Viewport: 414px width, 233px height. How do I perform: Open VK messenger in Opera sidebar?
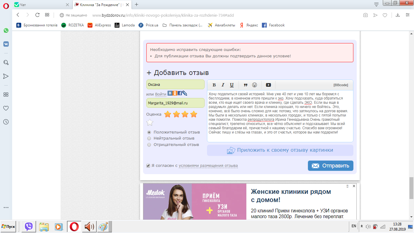pos(6,44)
